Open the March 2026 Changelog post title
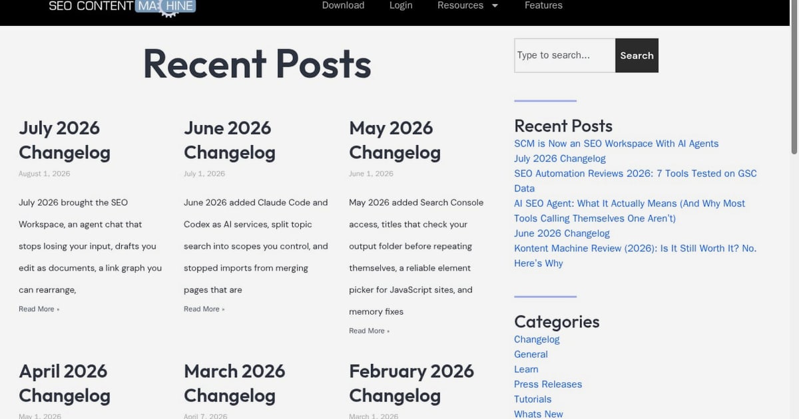Viewport: 799px width, 419px height. pos(234,383)
